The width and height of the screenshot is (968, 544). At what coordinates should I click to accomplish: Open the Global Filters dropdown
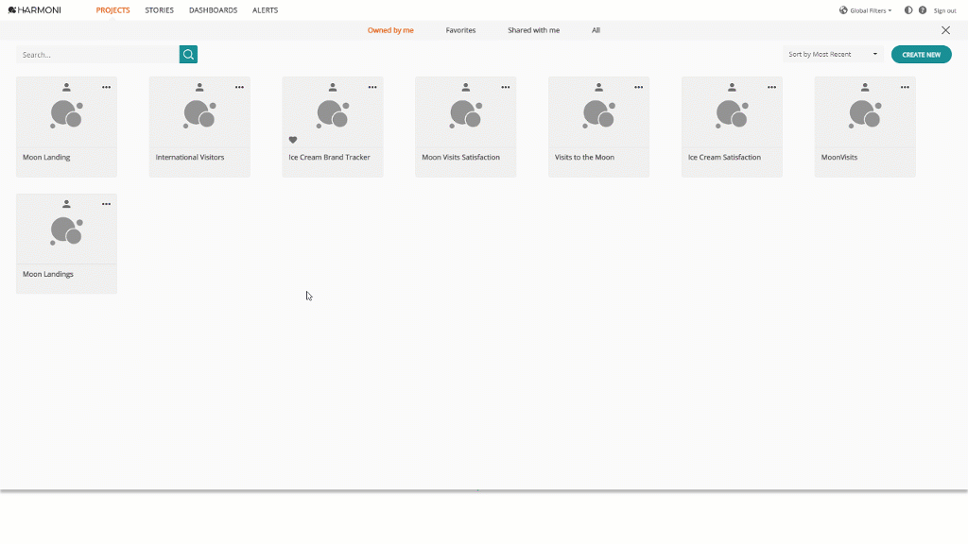866,10
